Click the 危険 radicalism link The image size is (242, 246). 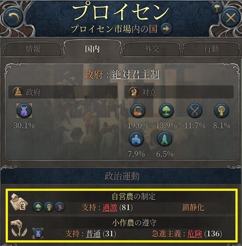(x=195, y=234)
